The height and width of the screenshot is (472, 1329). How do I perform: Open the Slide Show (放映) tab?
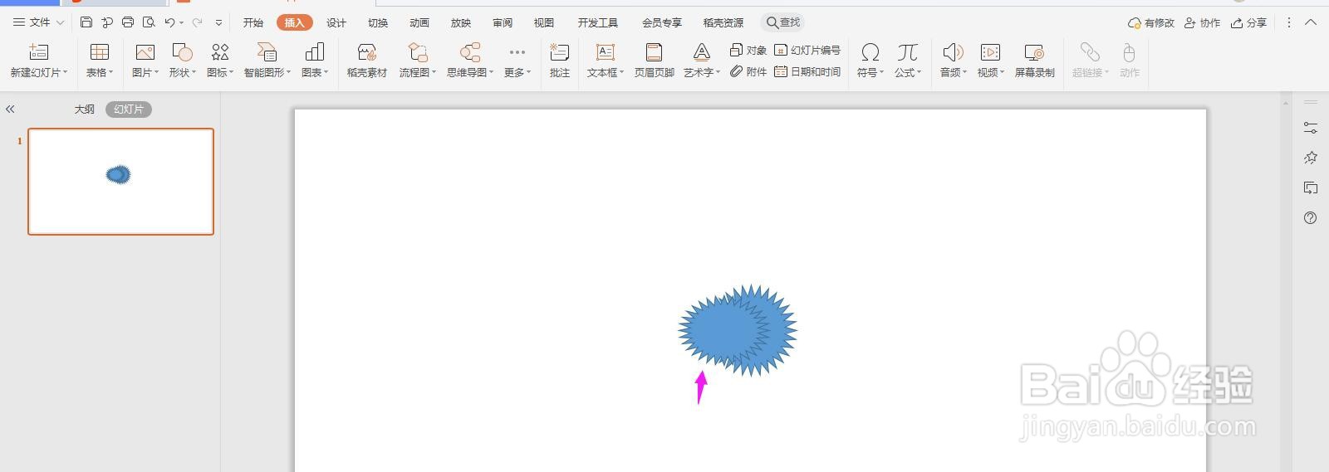461,23
